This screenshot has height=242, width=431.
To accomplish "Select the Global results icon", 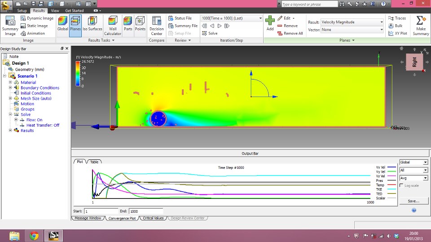I will click(63, 24).
